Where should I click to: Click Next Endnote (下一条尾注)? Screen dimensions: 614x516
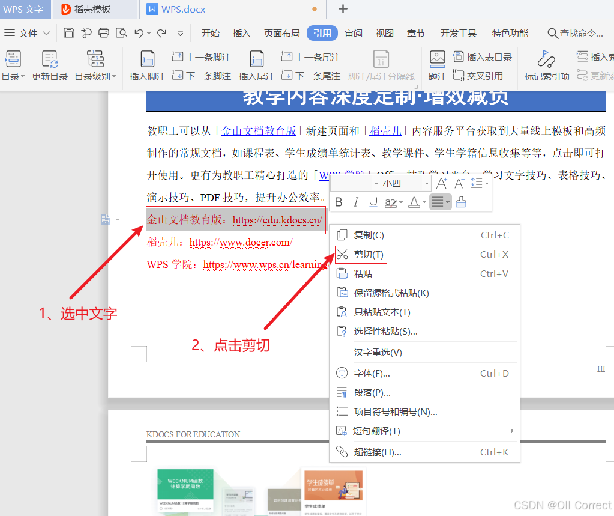click(310, 76)
